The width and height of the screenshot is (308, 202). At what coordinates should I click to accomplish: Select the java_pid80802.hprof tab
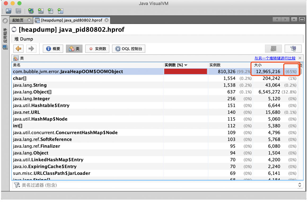pyautogui.click(x=72, y=20)
